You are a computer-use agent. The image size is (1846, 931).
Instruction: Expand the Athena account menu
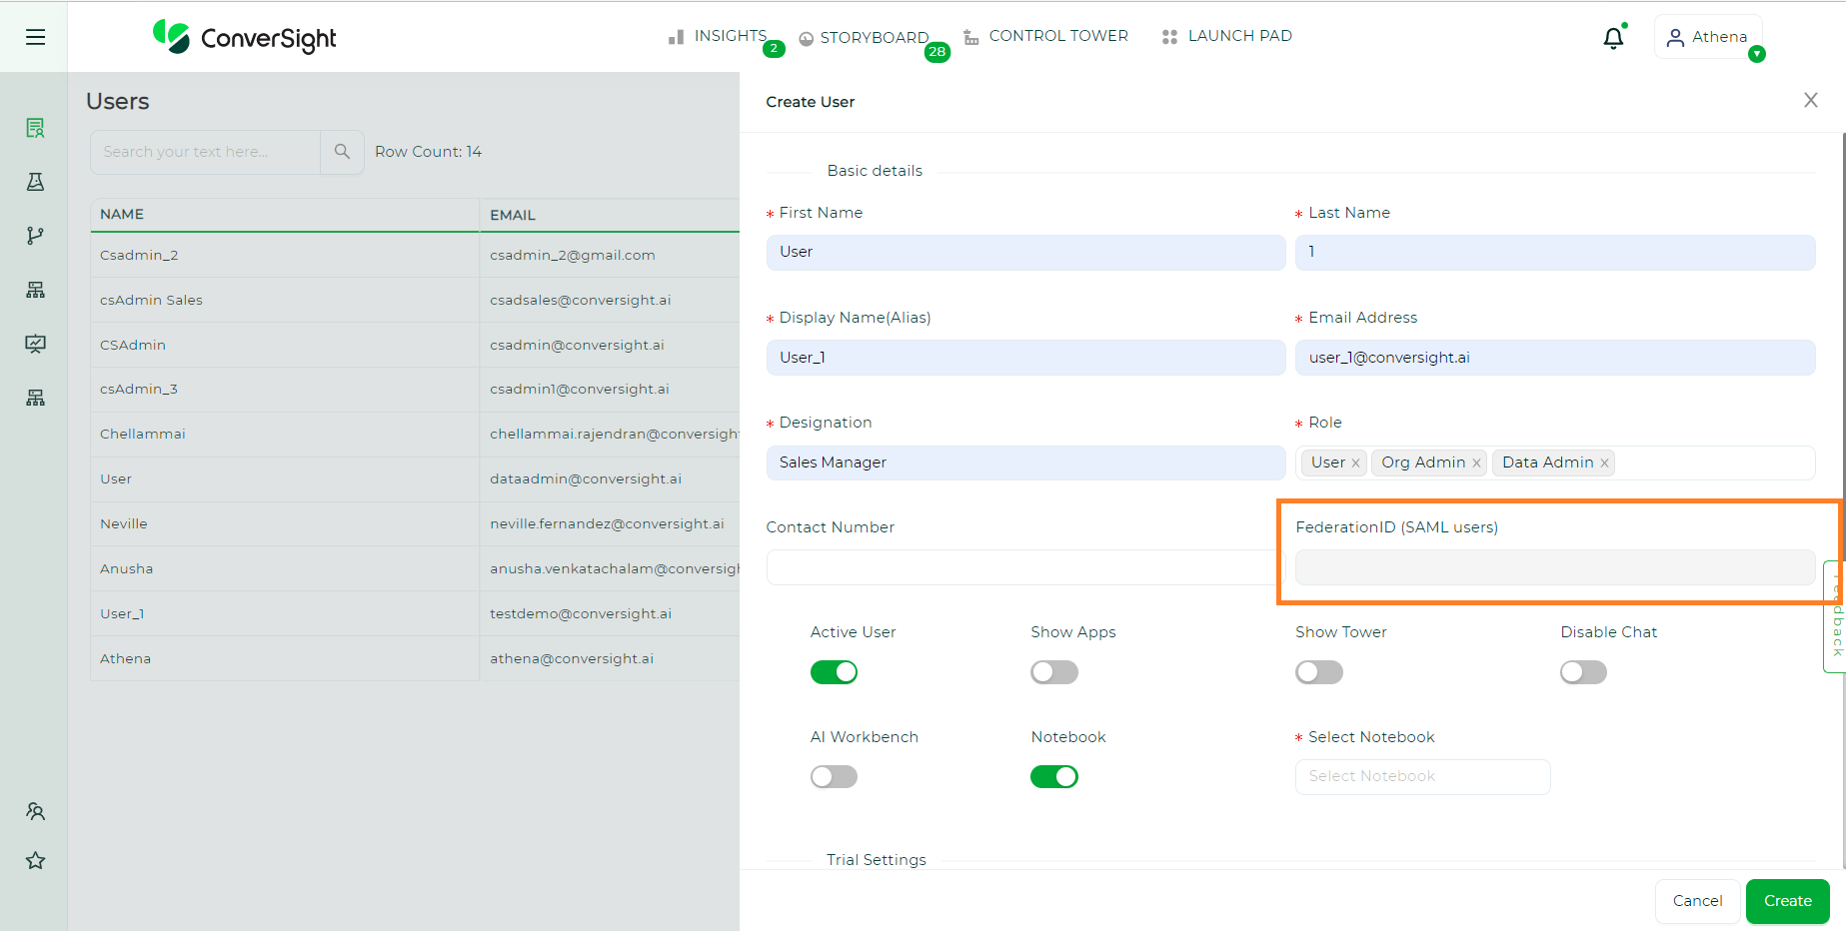pos(1708,37)
